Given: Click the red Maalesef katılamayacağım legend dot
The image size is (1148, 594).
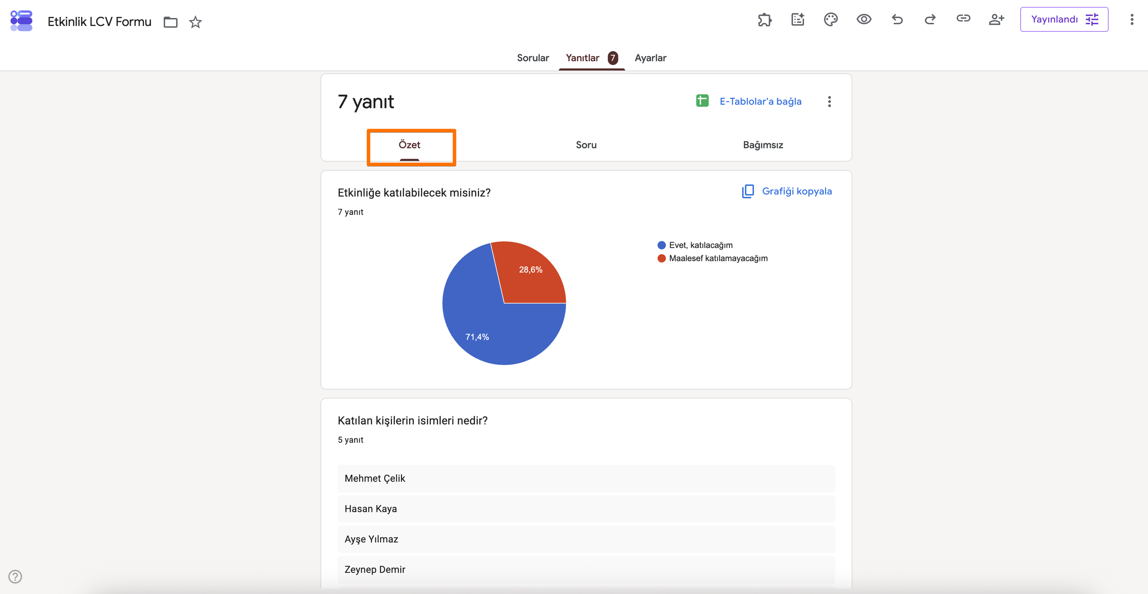Looking at the screenshot, I should point(661,258).
